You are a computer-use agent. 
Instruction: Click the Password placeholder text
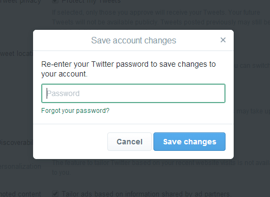63,93
